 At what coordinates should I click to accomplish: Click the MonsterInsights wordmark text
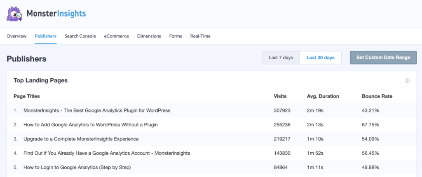coord(56,14)
